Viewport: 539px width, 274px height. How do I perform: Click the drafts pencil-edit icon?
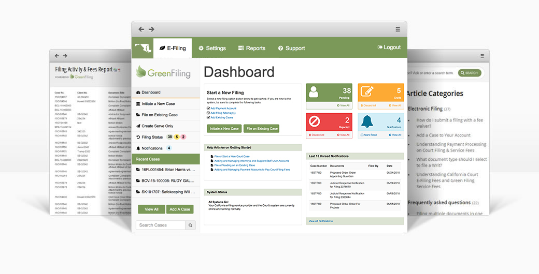pyautogui.click(x=367, y=92)
